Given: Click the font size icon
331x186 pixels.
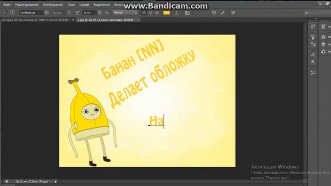Looking at the screenshot, I should 78,13.
